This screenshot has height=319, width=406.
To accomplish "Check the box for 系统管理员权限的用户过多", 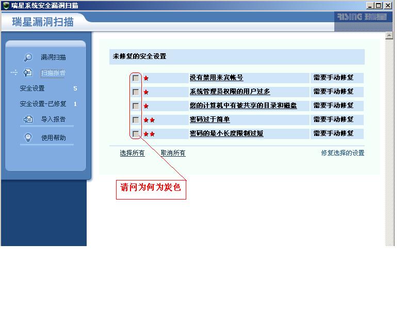I will 136,92.
